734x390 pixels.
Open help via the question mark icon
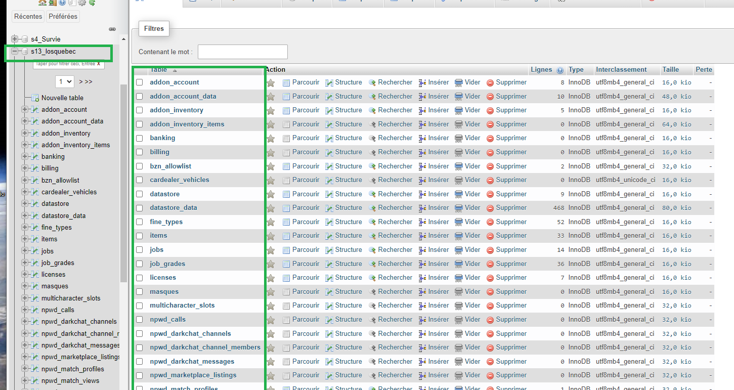[62, 3]
